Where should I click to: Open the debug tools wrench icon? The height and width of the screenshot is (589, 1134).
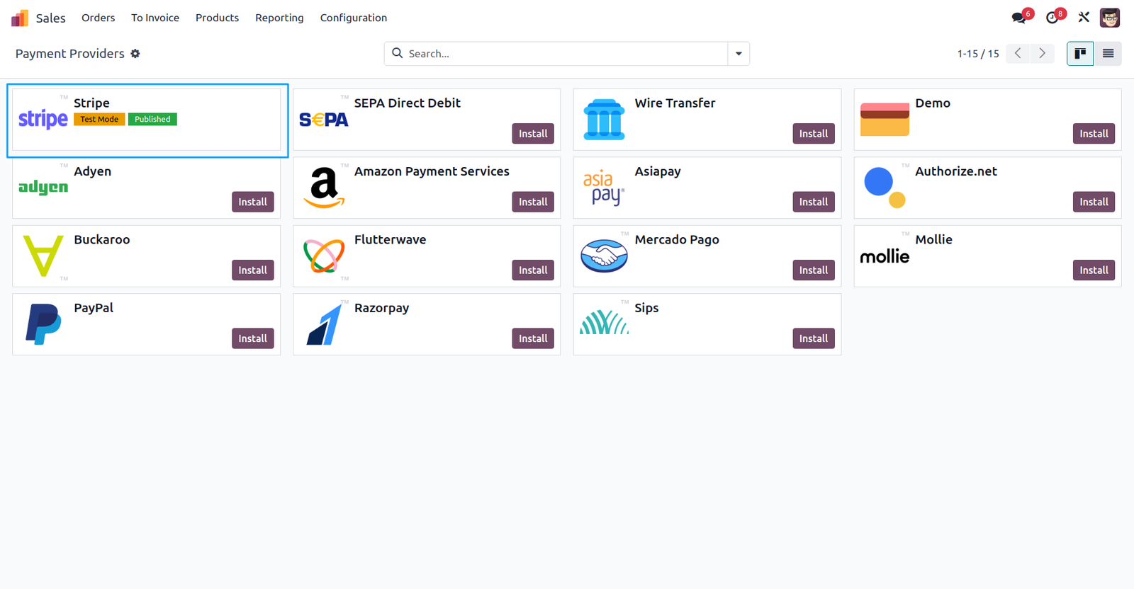click(1084, 18)
